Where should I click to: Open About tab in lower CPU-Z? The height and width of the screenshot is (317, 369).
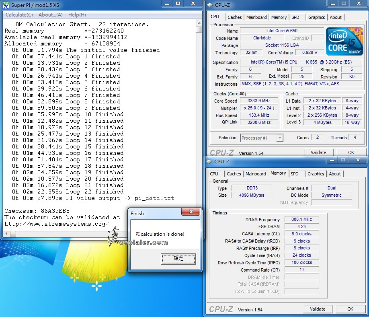[x=335, y=174]
